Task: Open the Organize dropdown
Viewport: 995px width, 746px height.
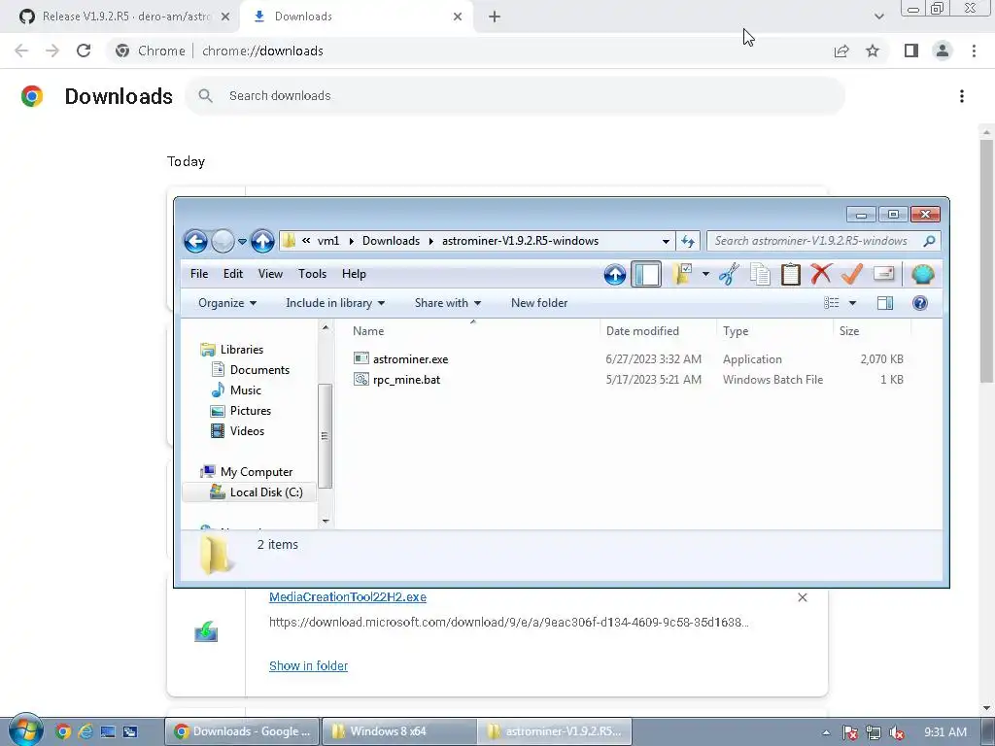Action: point(227,303)
